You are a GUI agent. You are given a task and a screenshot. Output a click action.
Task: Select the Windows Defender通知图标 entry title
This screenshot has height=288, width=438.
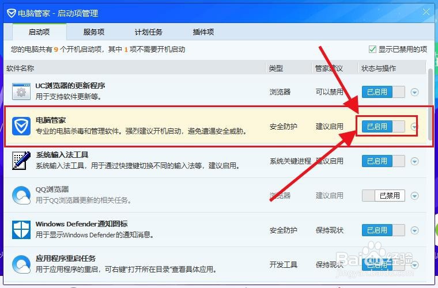click(x=82, y=224)
